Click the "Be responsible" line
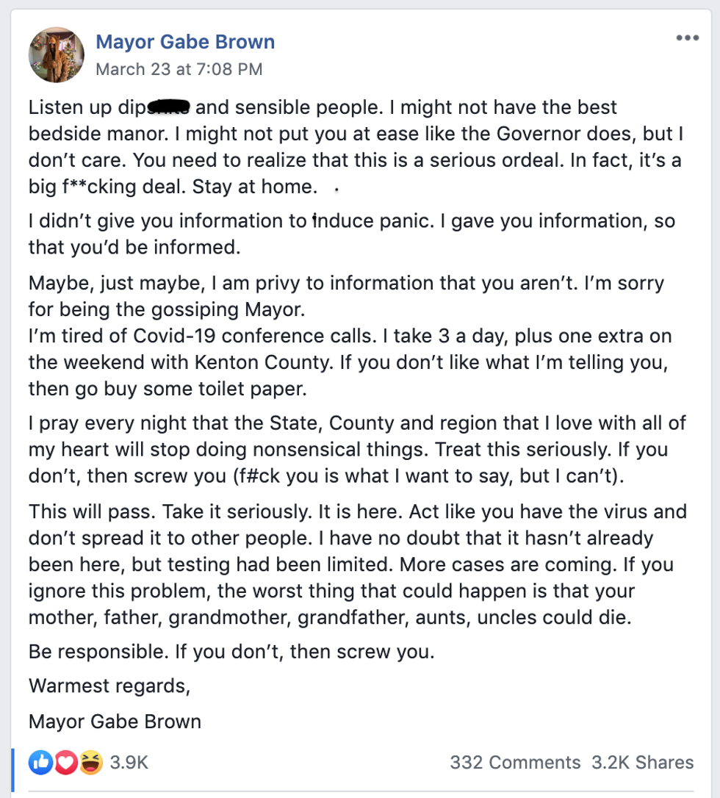Viewport: 720px width, 798px height. 231,651
